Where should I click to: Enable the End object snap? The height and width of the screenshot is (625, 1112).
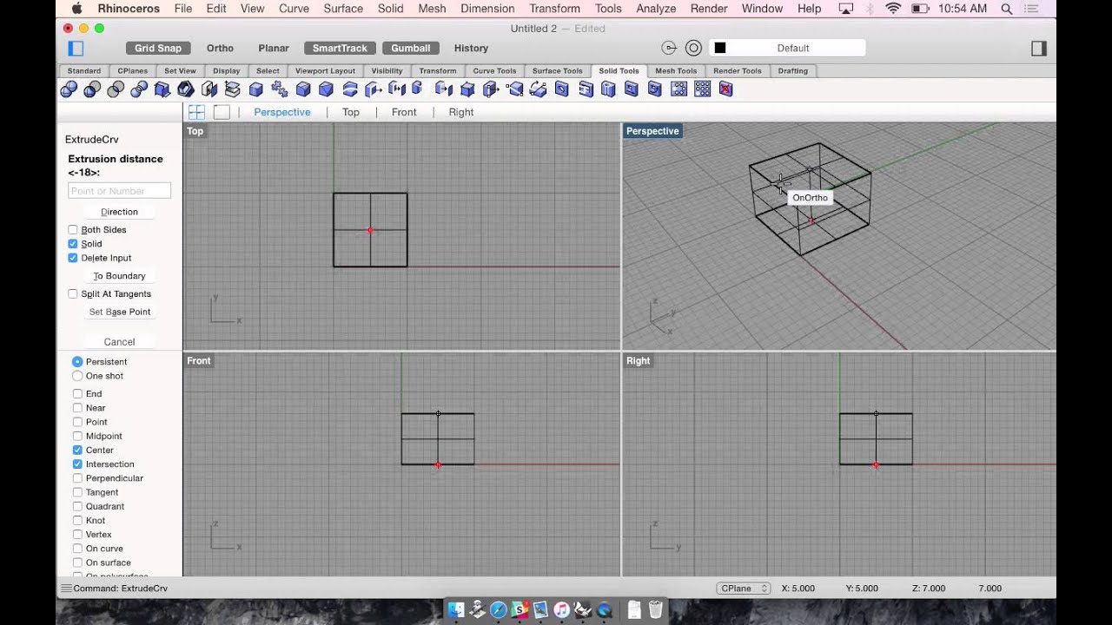[77, 394]
